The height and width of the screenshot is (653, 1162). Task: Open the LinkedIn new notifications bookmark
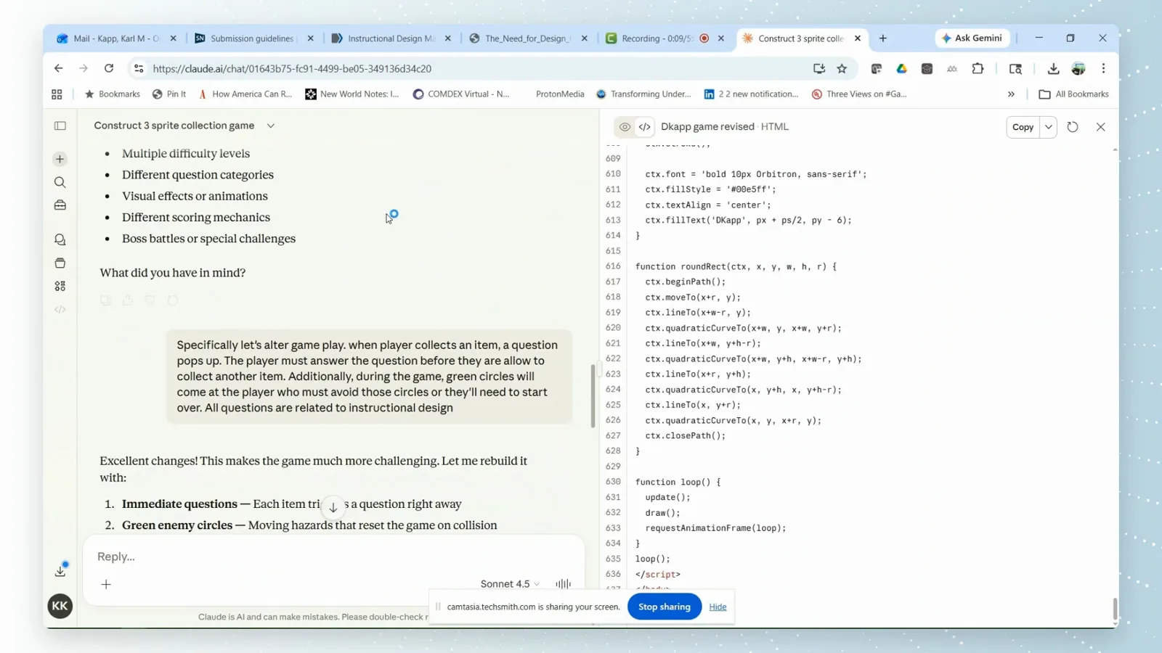[x=751, y=94]
